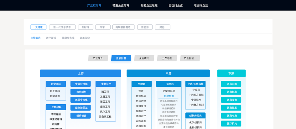Click 疫苗 under 生物药
The height and width of the screenshot is (129, 296).
click(x=141, y=91)
